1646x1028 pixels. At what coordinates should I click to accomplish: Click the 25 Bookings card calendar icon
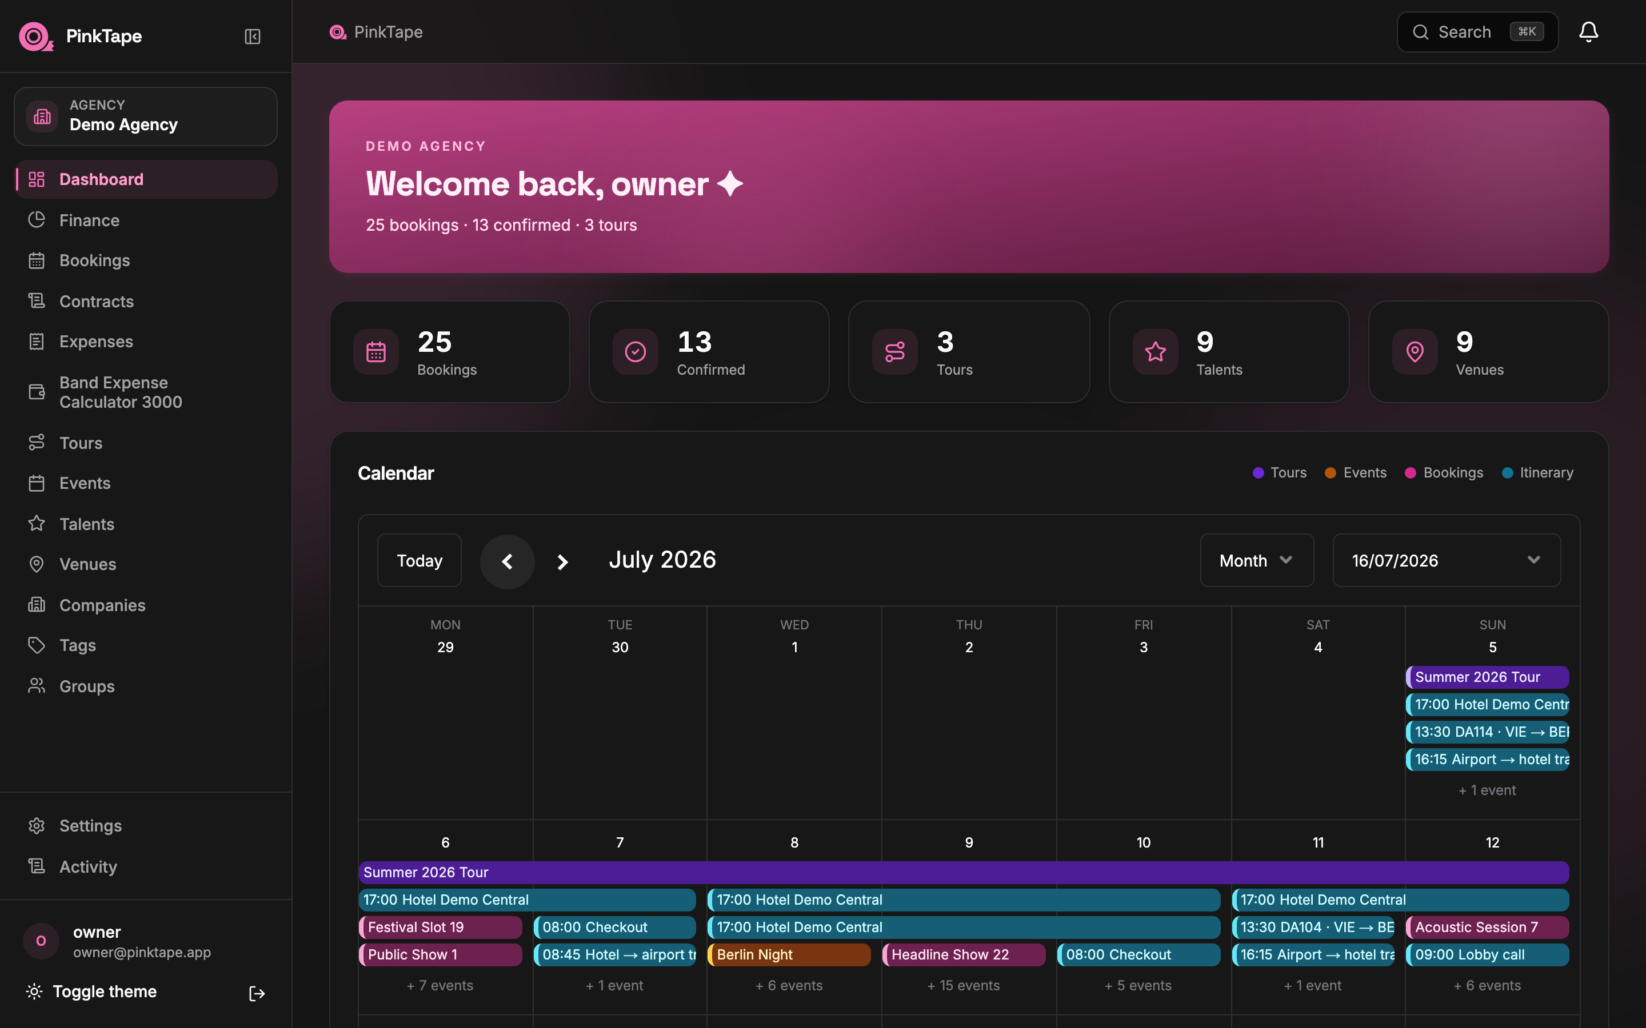point(376,351)
